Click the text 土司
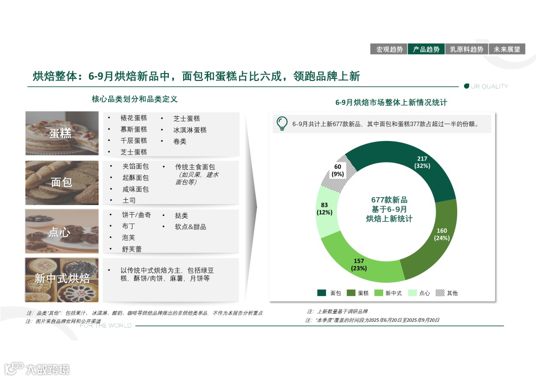This screenshot has width=536, height=379. (x=129, y=201)
